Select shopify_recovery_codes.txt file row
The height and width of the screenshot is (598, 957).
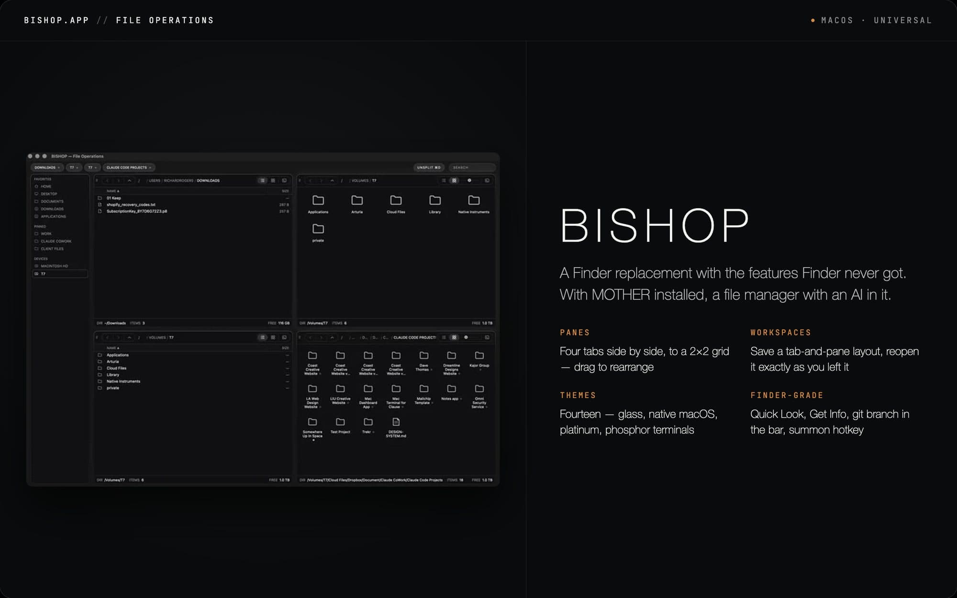(x=193, y=205)
